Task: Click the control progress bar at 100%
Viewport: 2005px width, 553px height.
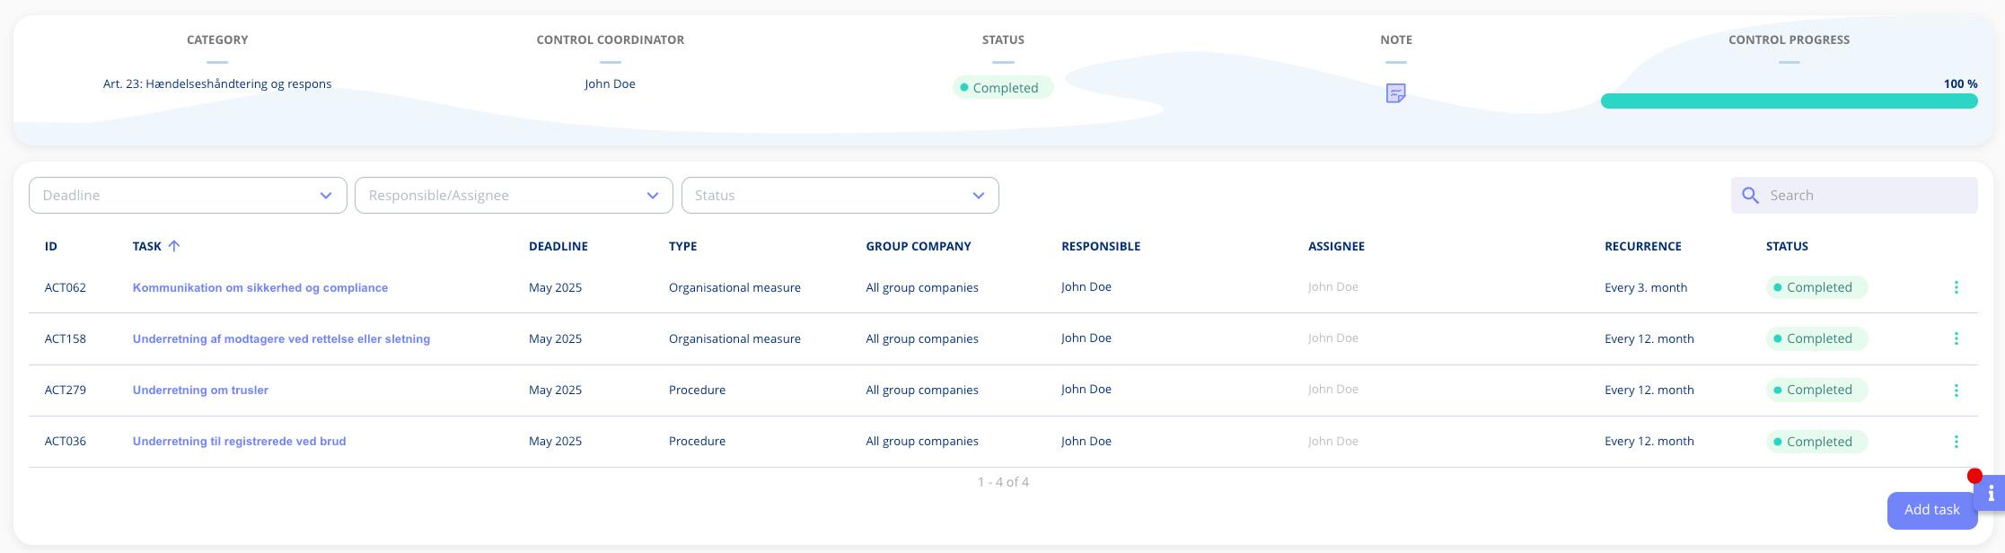Action: (x=1789, y=101)
